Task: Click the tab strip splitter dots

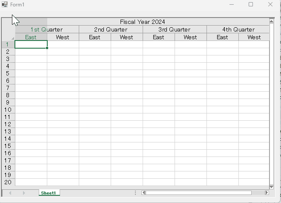Action: click(x=135, y=193)
